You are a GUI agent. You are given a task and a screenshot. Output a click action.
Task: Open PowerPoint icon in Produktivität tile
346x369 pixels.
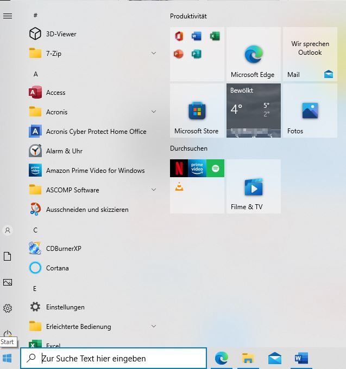[179, 54]
